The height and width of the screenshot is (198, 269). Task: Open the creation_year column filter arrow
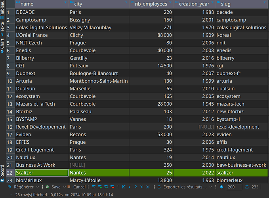(212, 2)
